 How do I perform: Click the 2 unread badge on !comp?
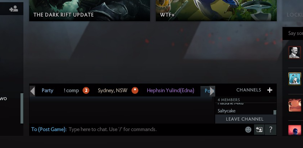pos(86,90)
